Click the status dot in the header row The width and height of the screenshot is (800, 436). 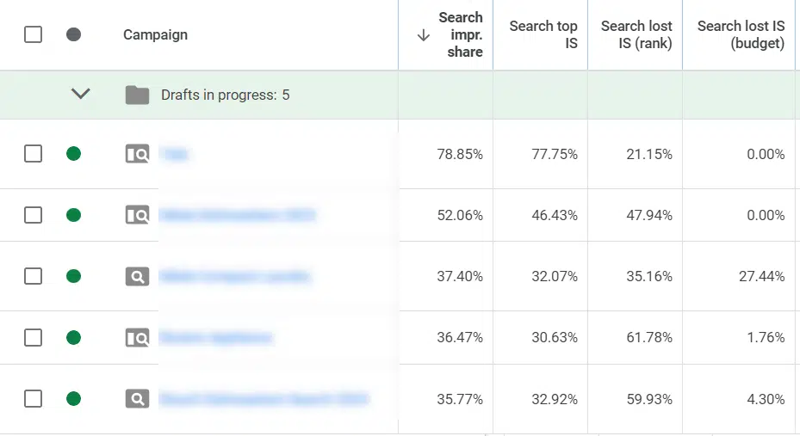73,34
